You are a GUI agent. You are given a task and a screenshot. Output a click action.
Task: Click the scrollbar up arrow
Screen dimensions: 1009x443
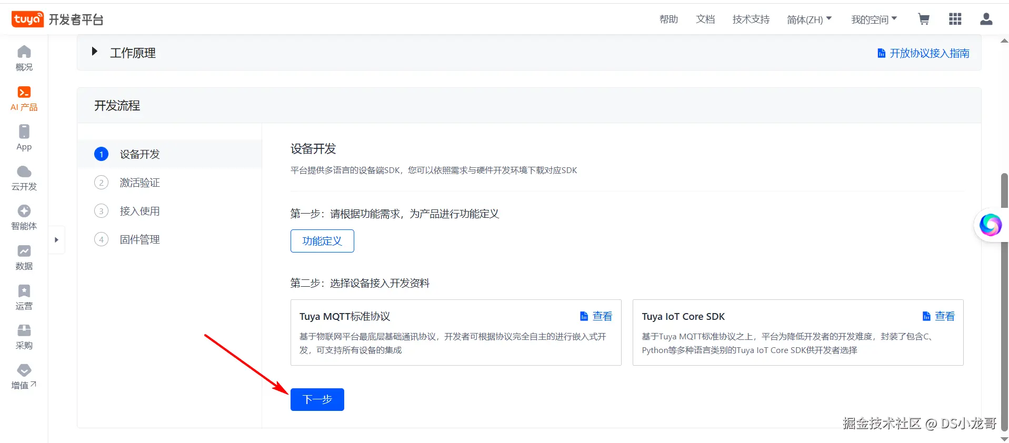coord(1004,41)
